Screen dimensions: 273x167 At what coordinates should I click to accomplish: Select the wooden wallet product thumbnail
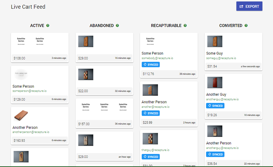pos(21,115)
